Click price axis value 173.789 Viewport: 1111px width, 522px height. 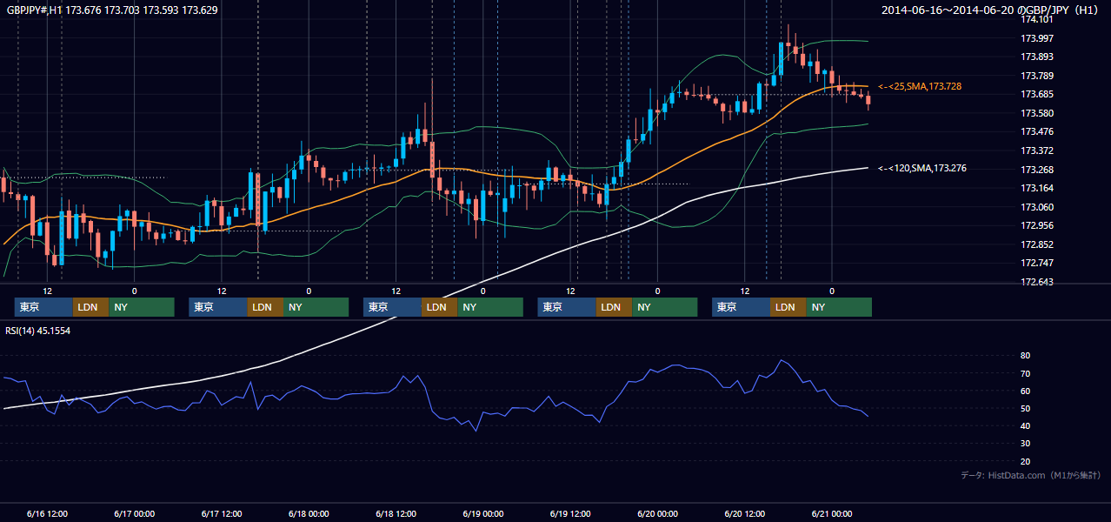coord(1036,76)
